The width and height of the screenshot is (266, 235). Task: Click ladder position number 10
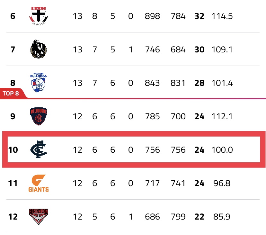click(13, 150)
